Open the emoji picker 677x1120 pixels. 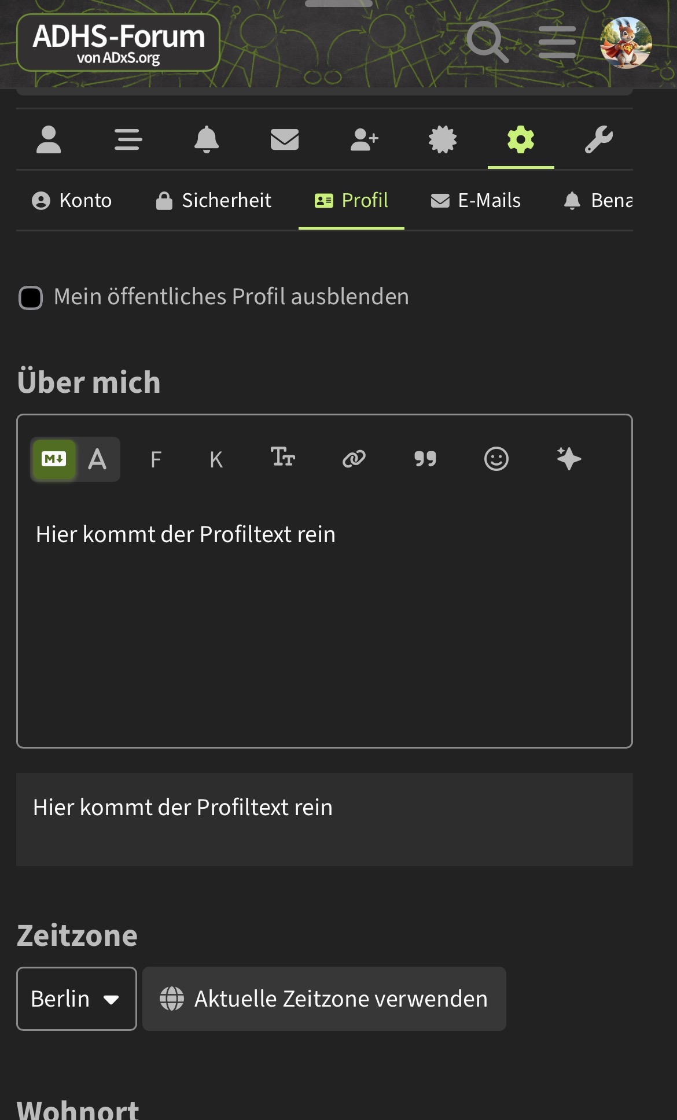point(496,459)
